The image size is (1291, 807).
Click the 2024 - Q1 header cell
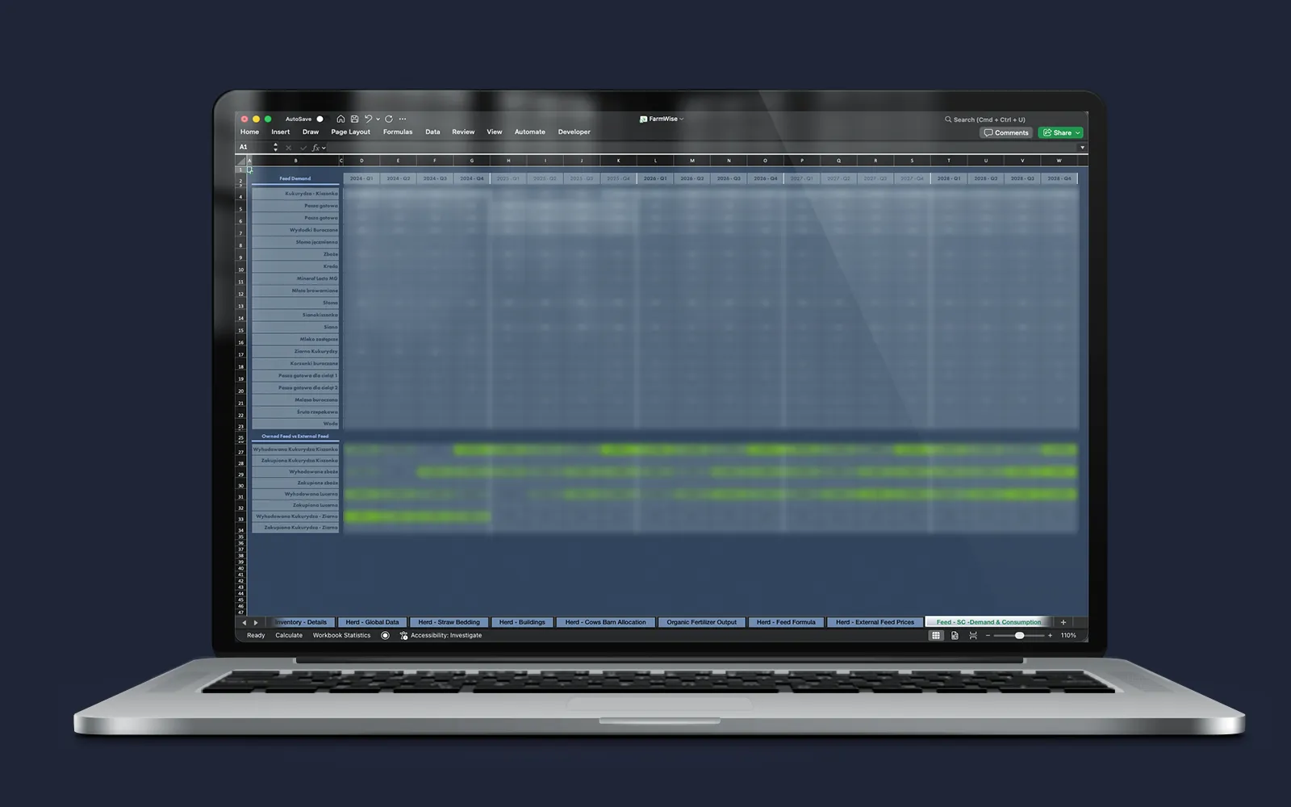tap(361, 178)
